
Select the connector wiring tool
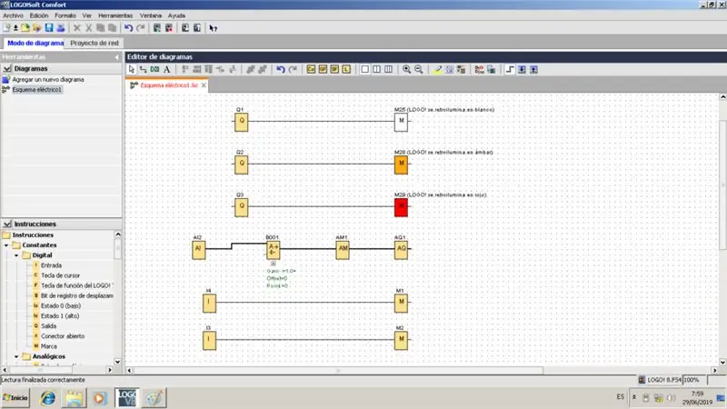144,70
